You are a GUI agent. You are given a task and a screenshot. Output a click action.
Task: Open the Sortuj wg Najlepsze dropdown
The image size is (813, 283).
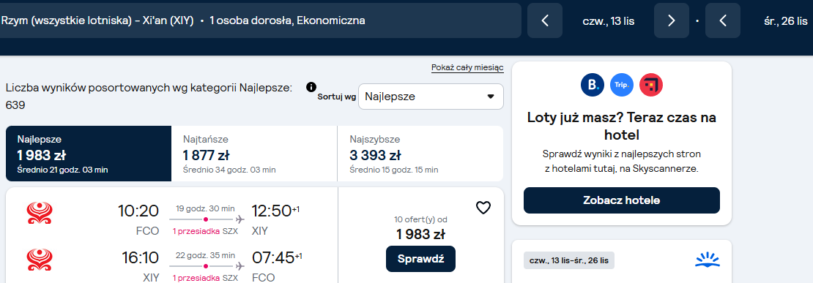(431, 97)
